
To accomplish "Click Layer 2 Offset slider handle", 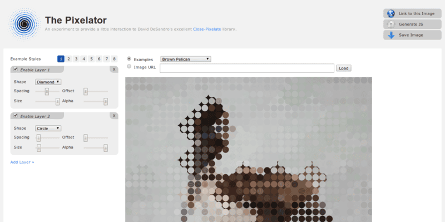I will (86, 137).
